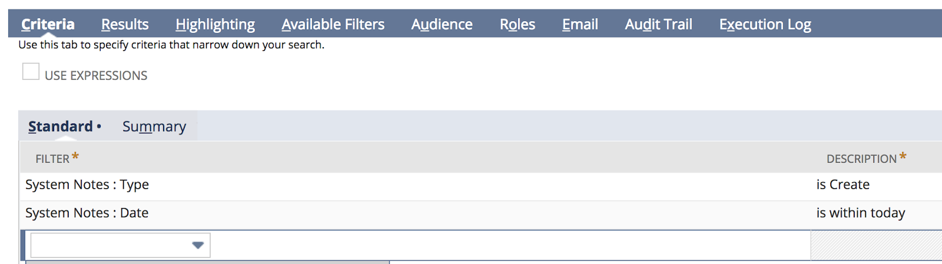Viewport: 942px width, 264px height.
Task: Select the Audience tab
Action: pyautogui.click(x=442, y=24)
